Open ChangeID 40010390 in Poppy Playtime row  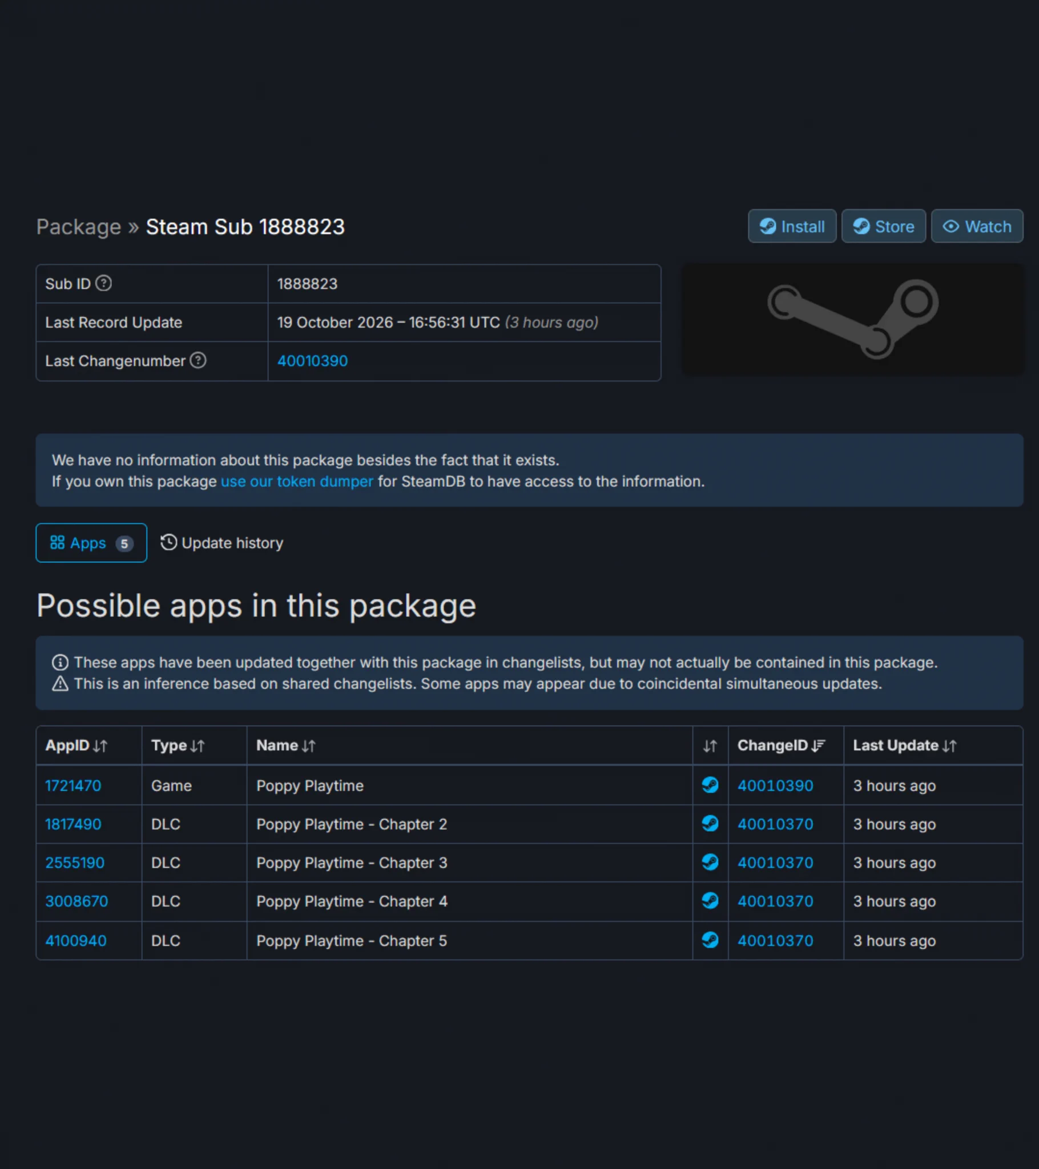775,786
